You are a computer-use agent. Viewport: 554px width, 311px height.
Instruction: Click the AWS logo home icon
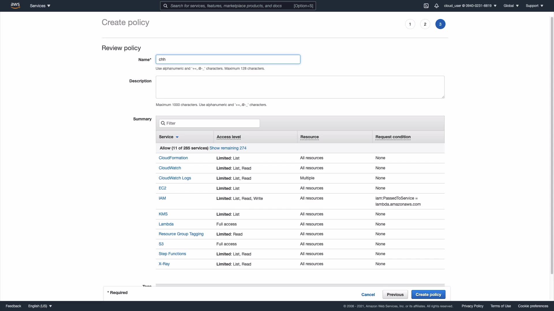15,5
